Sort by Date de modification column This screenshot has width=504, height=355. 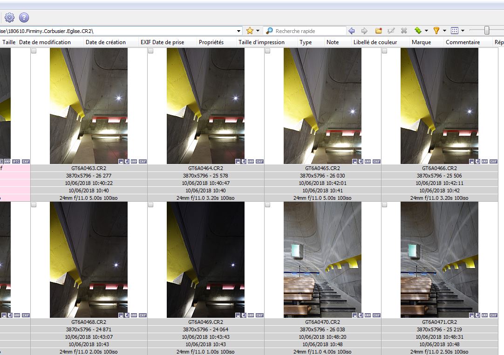tap(45, 42)
